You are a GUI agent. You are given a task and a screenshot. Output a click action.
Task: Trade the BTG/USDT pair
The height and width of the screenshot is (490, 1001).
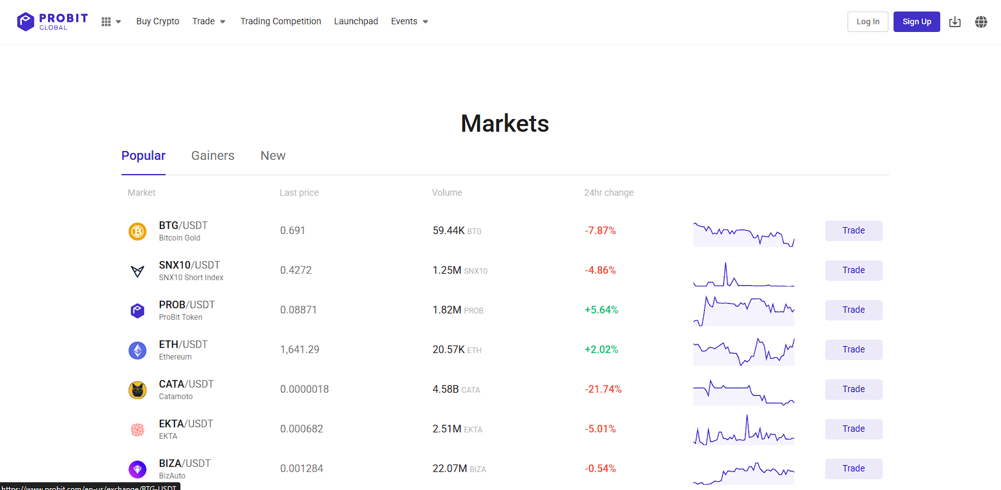854,231
